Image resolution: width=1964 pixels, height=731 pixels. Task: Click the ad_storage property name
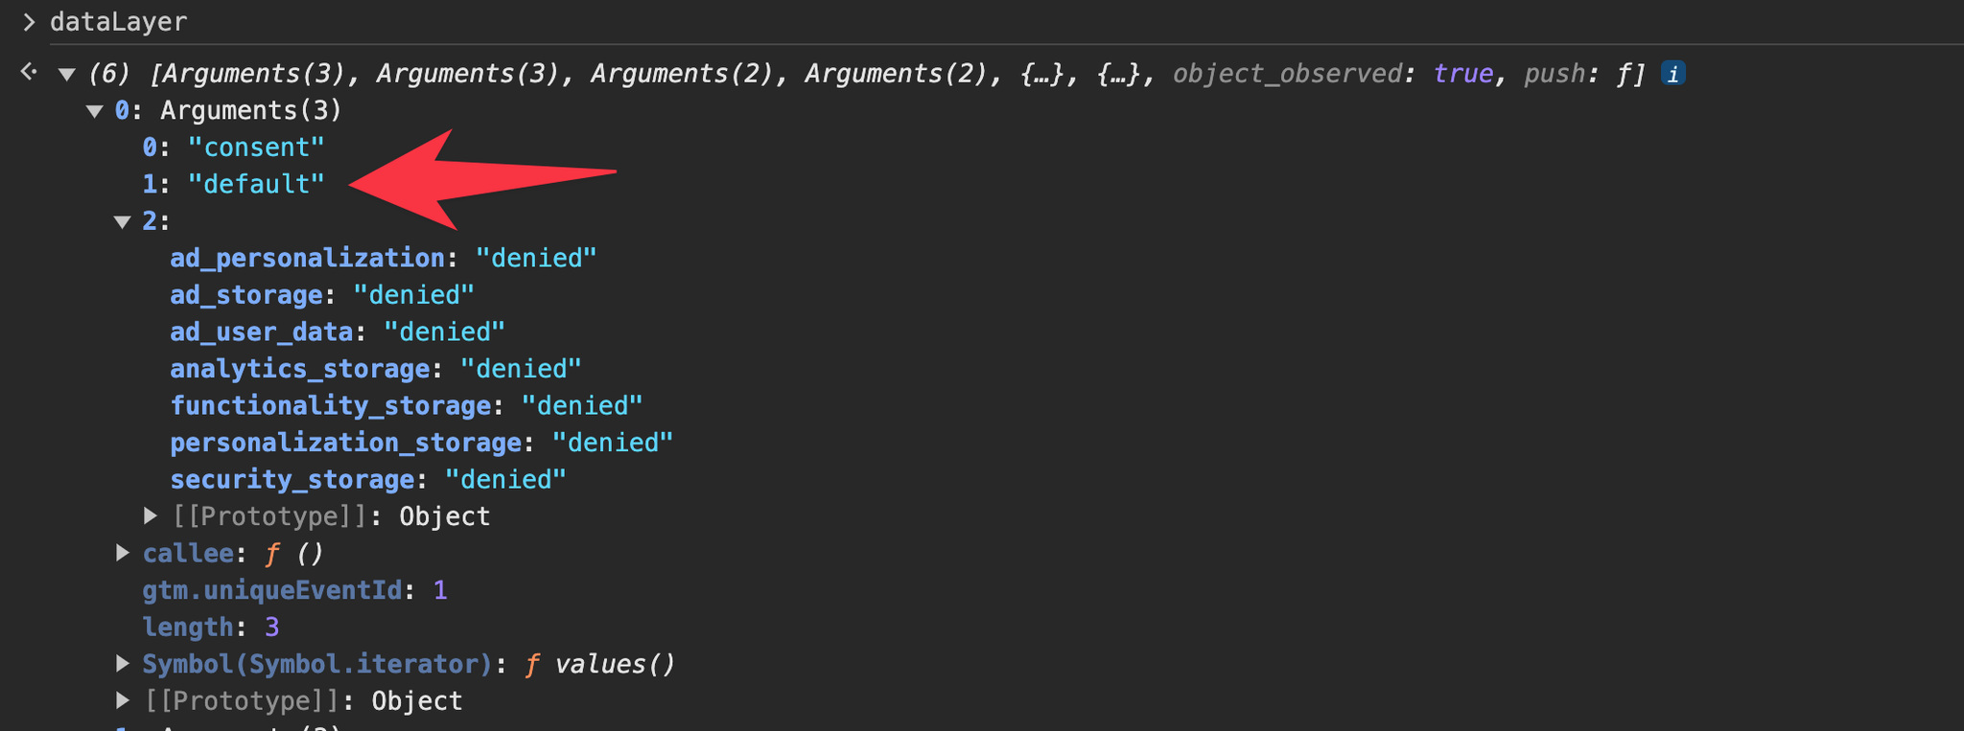pyautogui.click(x=246, y=295)
